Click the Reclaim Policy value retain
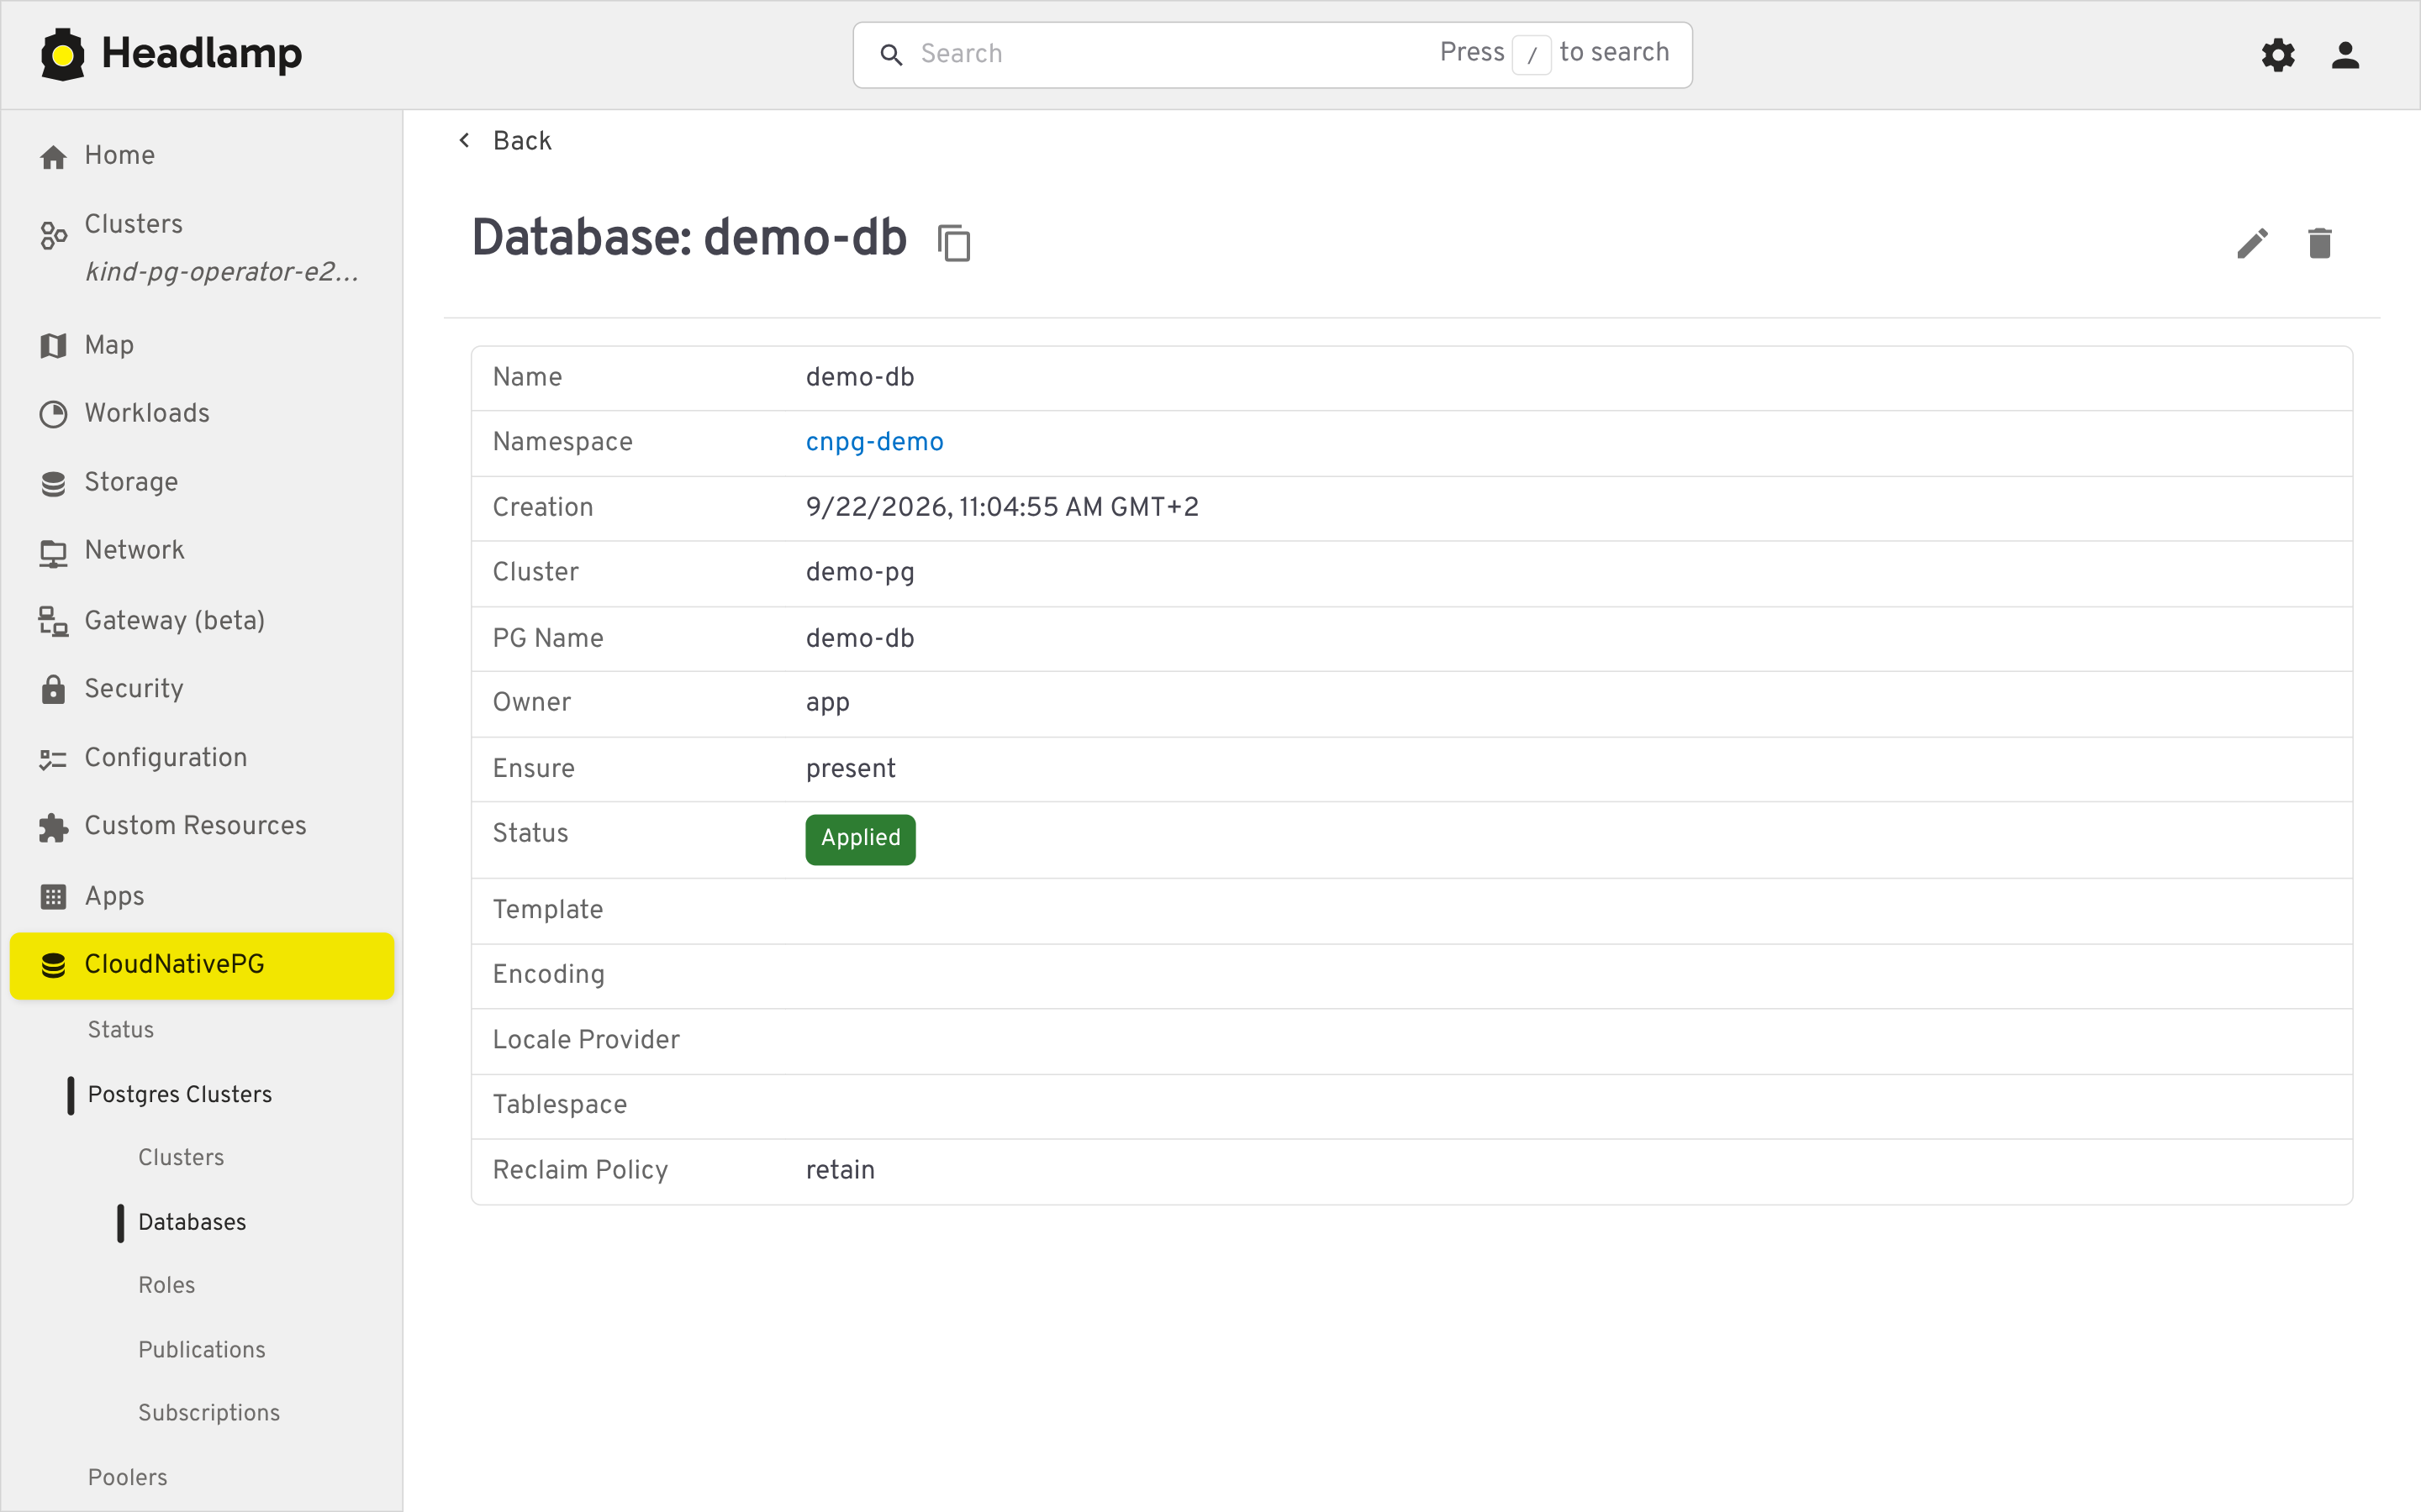 [x=841, y=1170]
